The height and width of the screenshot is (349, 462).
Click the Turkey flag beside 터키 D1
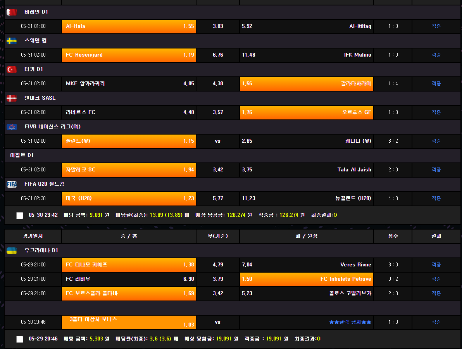coord(12,69)
